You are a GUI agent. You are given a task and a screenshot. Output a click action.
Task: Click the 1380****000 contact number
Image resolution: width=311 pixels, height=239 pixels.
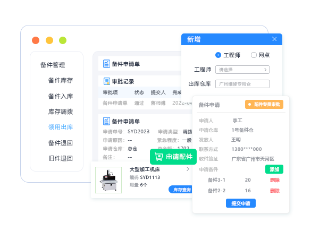tap(247, 149)
